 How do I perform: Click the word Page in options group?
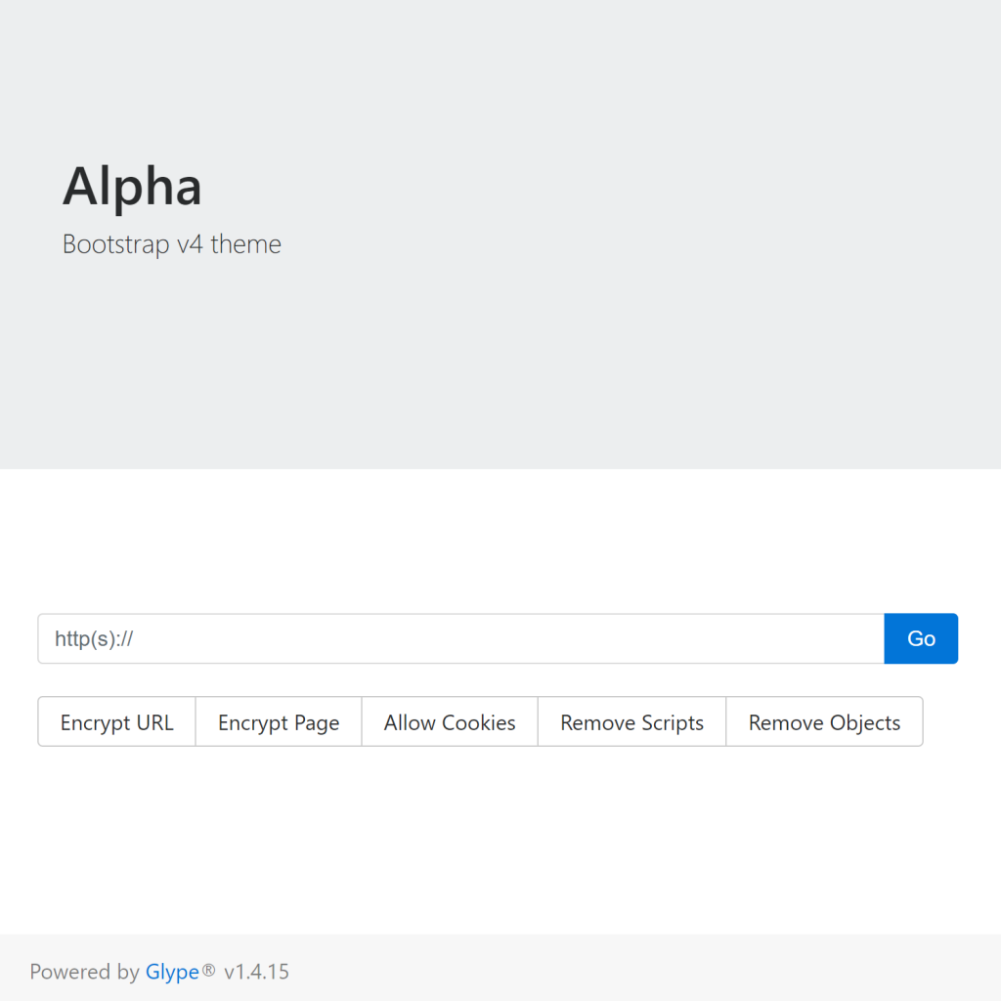coord(316,722)
